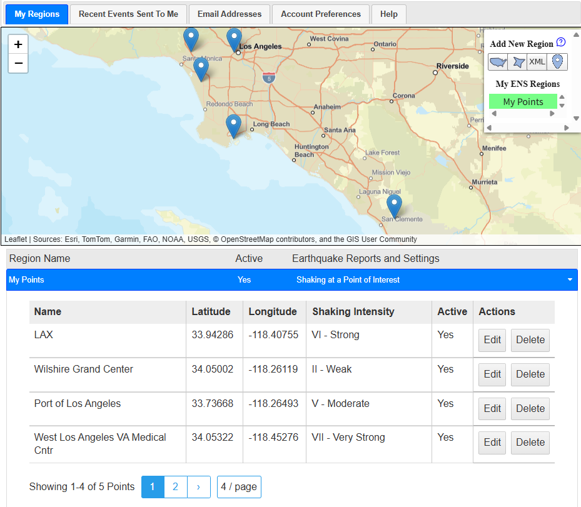
Task: Open the Leaflet attribution link
Action: pos(16,239)
